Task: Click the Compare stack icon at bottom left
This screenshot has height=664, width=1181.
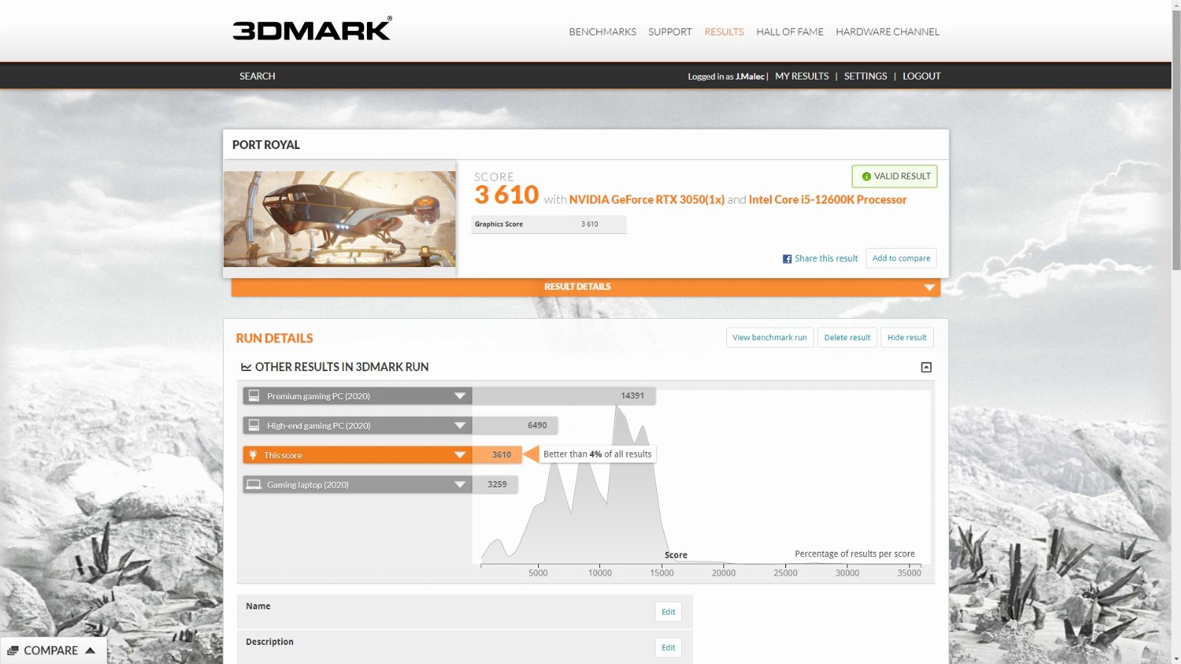Action: tap(13, 651)
